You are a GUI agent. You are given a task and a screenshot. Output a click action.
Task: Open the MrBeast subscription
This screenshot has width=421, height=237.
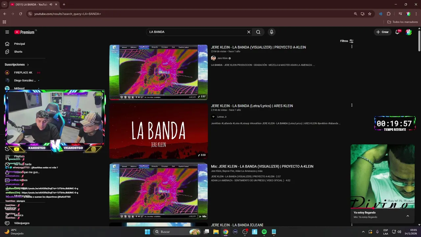point(19,88)
